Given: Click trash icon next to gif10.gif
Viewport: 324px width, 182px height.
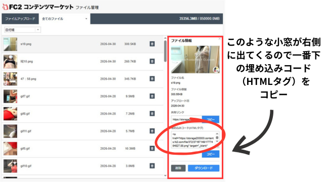Looking at the screenshot, I should tap(152, 166).
